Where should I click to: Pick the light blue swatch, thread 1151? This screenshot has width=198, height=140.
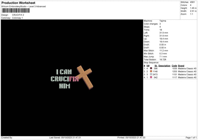[x=151, y=74]
